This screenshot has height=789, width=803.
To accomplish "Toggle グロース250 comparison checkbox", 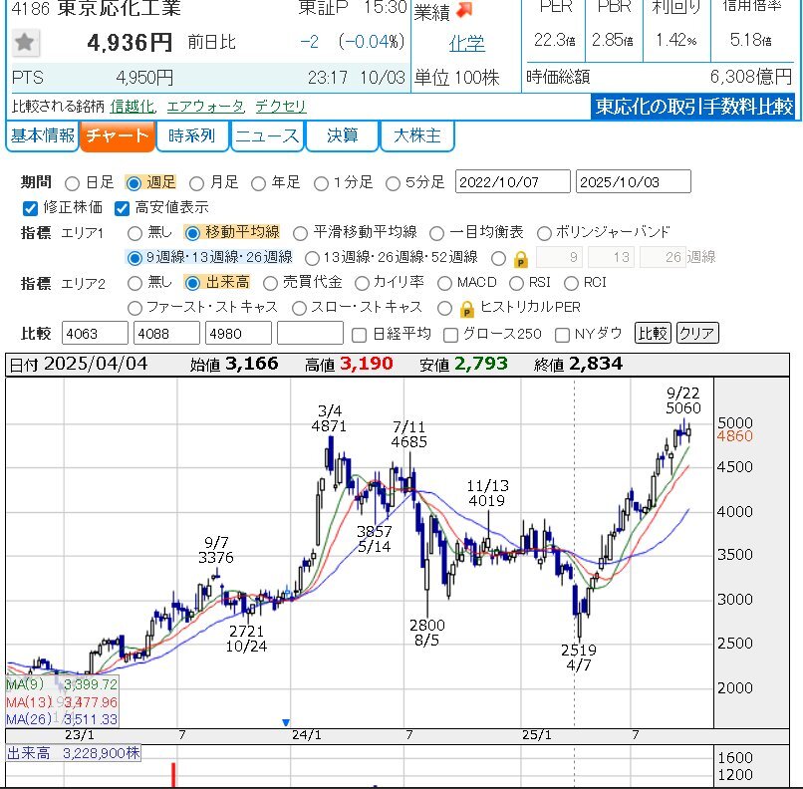I will [x=450, y=336].
